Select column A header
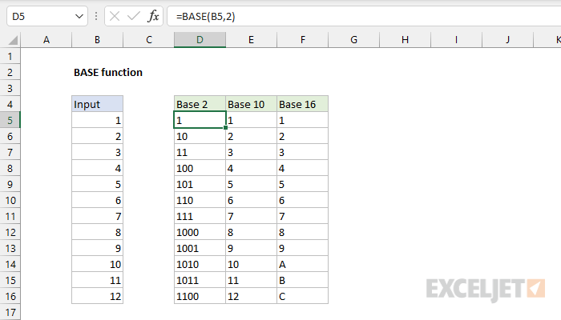Viewport: 561px width, 320px height. point(46,40)
